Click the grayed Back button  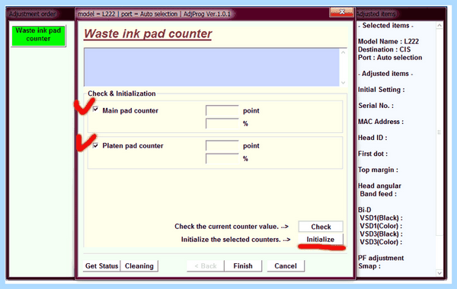click(x=206, y=265)
